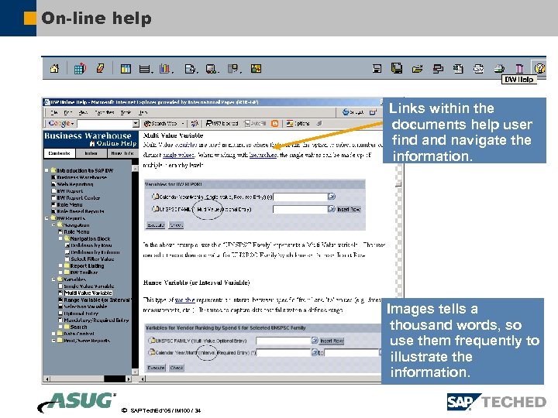Viewport: 558px width, 418px height.
Task: Collapse the Variables tree node
Action: (x=53, y=279)
